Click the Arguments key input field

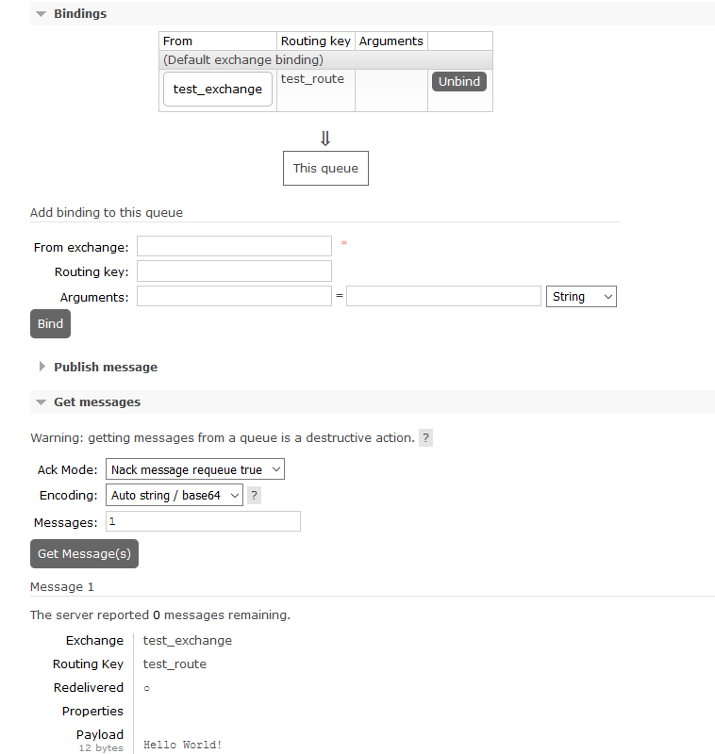point(234,296)
